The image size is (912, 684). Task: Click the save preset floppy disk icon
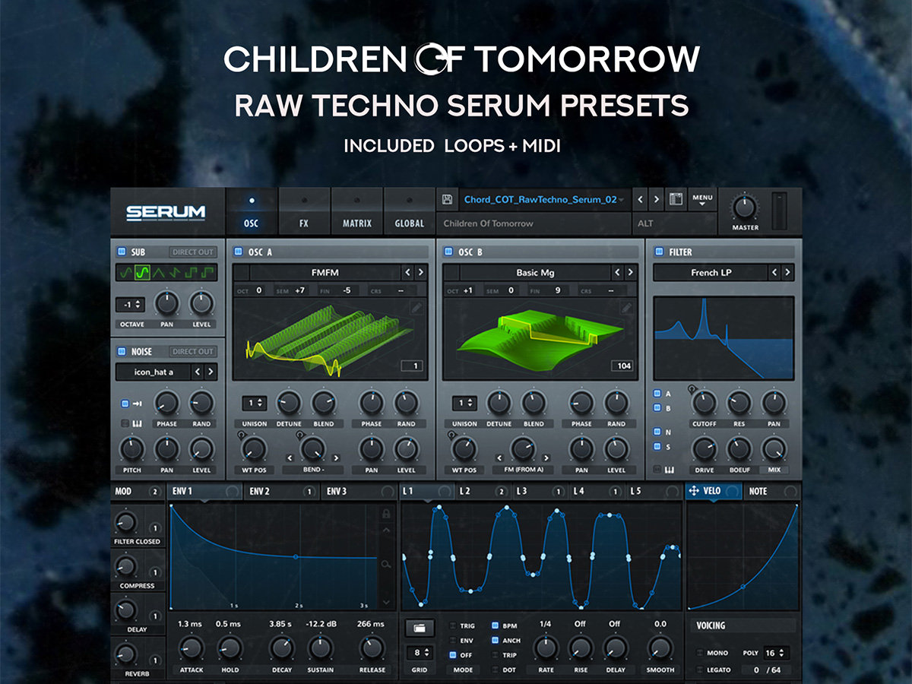coord(448,200)
